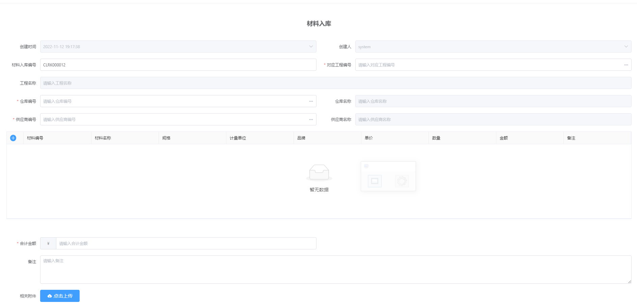Screen dimensions: 637x308
Task: Open lookup dots in 对应工程编号 field
Action: [x=626, y=65]
